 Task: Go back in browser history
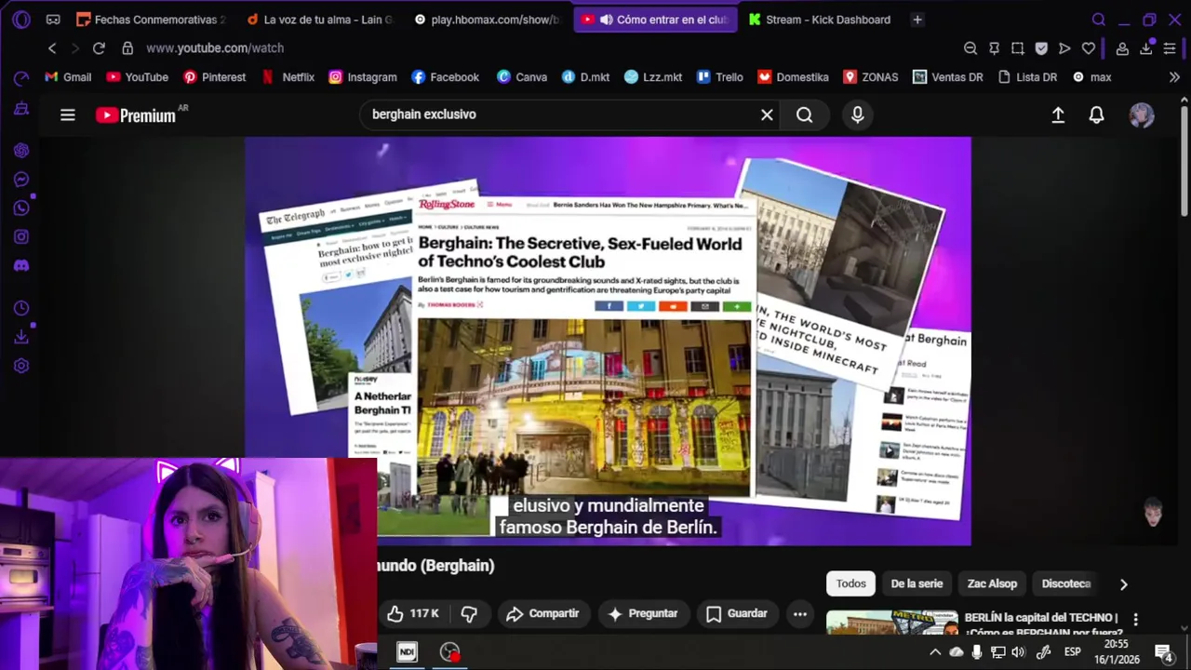coord(52,48)
